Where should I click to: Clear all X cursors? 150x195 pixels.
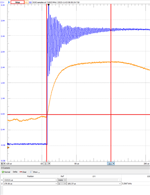tap(23, 172)
